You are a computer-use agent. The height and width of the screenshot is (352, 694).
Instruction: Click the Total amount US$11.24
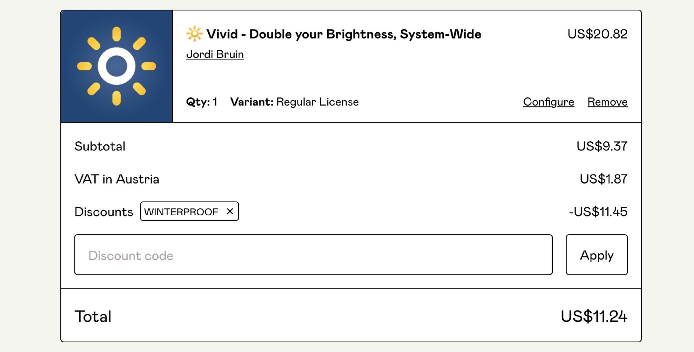594,316
